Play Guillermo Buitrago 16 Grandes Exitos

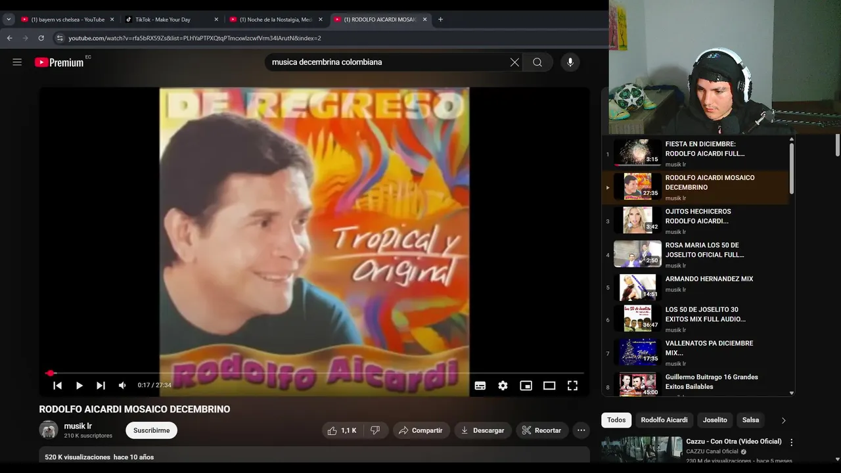coord(695,384)
